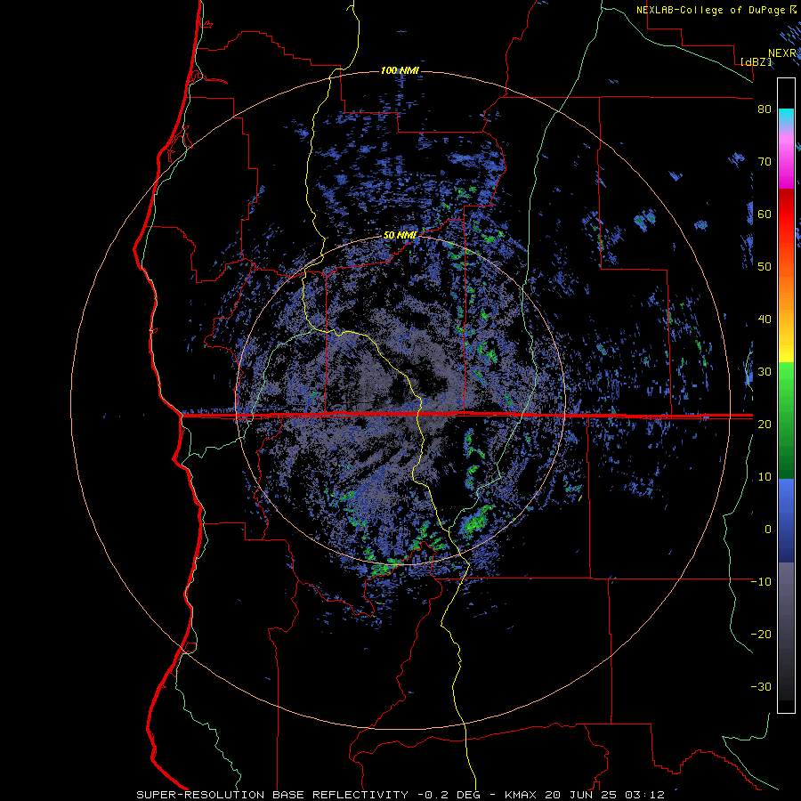Click the orange band of the color bar
This screenshot has width=801, height=801.
[x=786, y=294]
